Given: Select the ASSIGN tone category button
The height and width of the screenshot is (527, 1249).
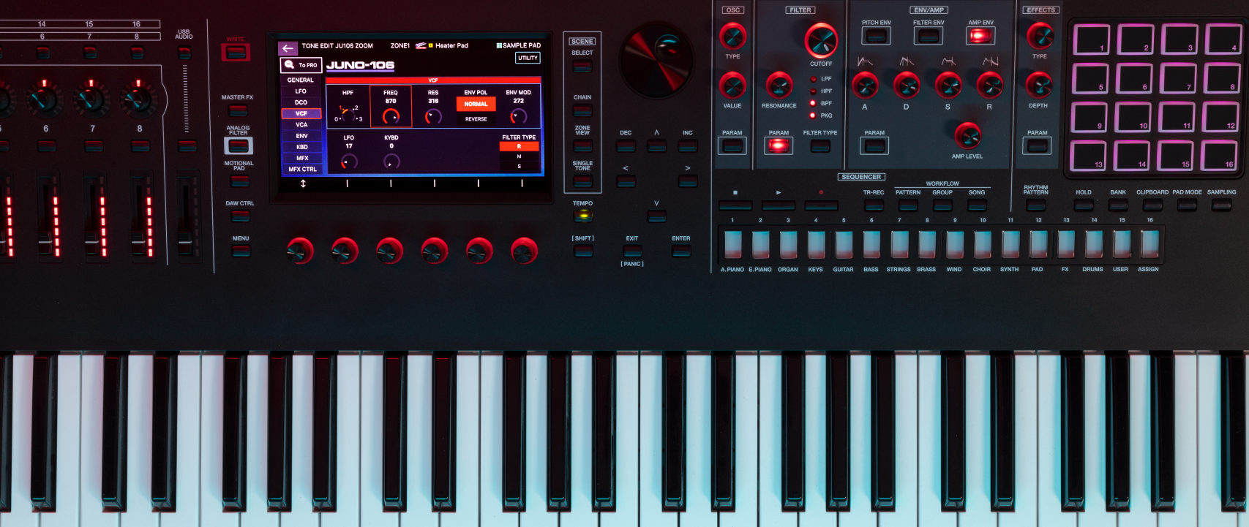Looking at the screenshot, I should 1149,245.
